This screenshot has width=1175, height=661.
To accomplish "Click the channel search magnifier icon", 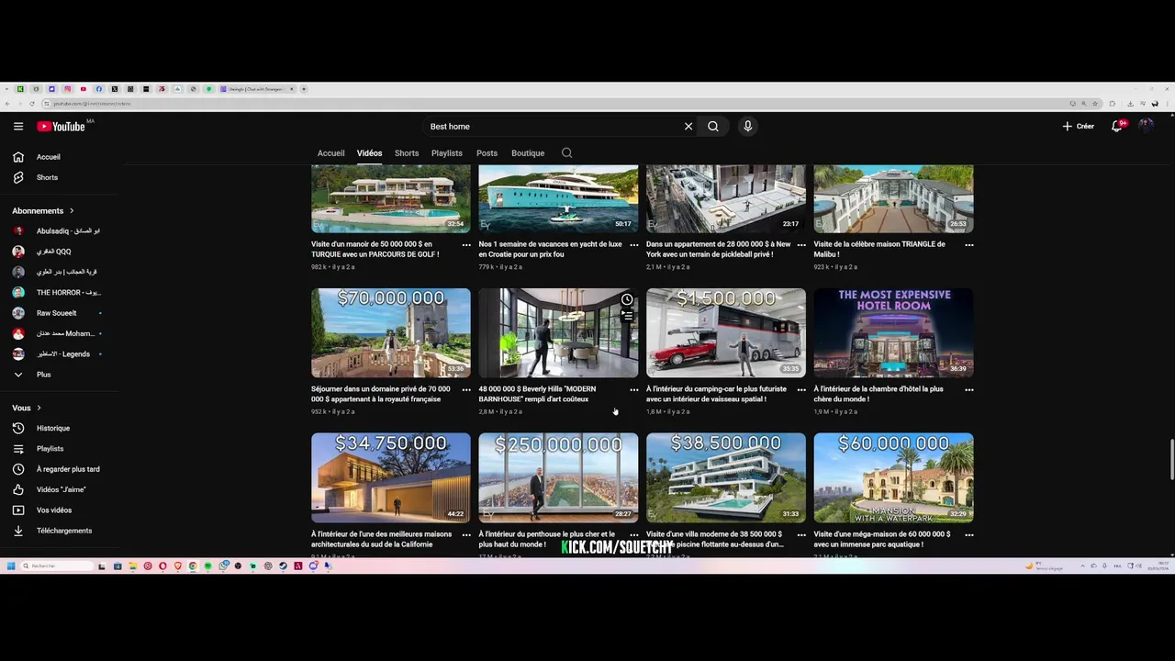I will pos(566,153).
